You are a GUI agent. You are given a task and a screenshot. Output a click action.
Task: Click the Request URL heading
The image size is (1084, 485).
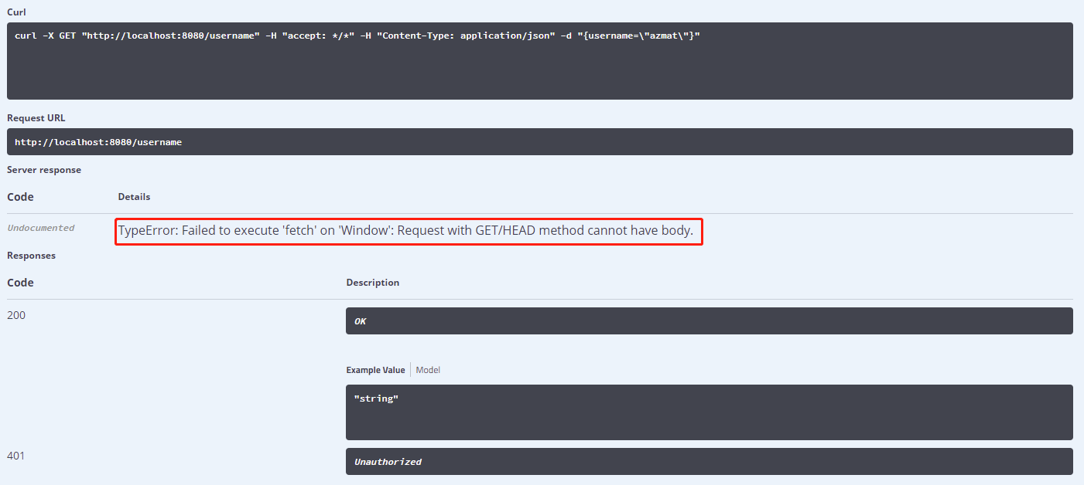(36, 118)
